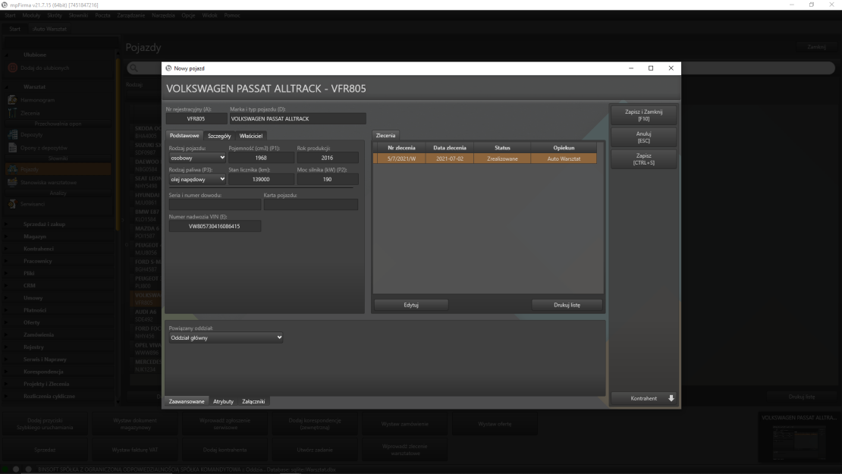Switch to the Auto Warsztat document tab
This screenshot has height=474, width=842.
pos(49,29)
